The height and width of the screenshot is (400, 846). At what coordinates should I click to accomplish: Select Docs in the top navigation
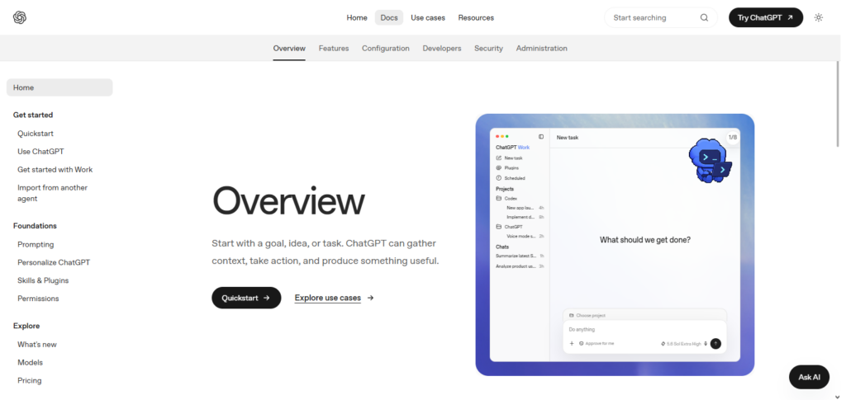pos(389,17)
